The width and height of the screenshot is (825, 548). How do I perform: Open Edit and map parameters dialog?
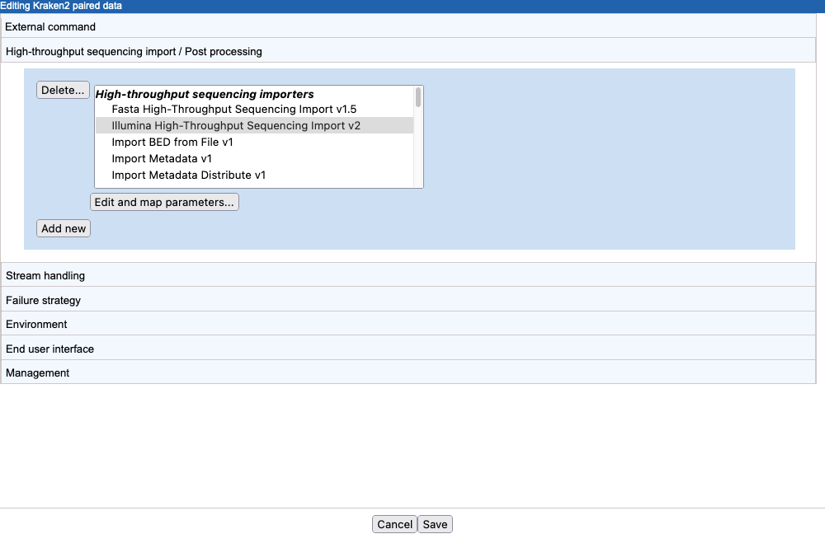164,202
